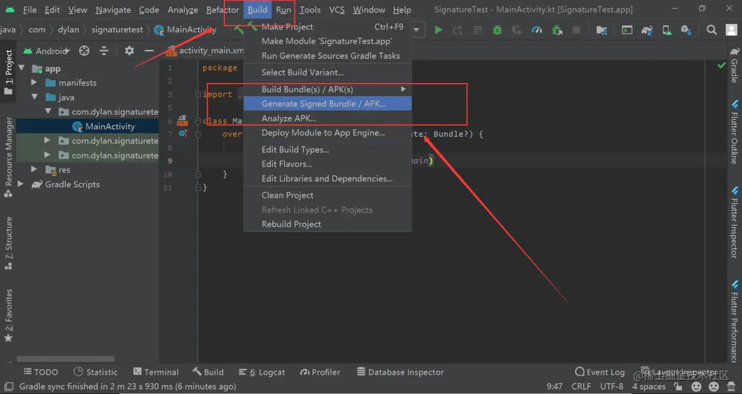The image size is (742, 394).
Task: Click the CRLF line separator indicator
Action: click(x=581, y=387)
